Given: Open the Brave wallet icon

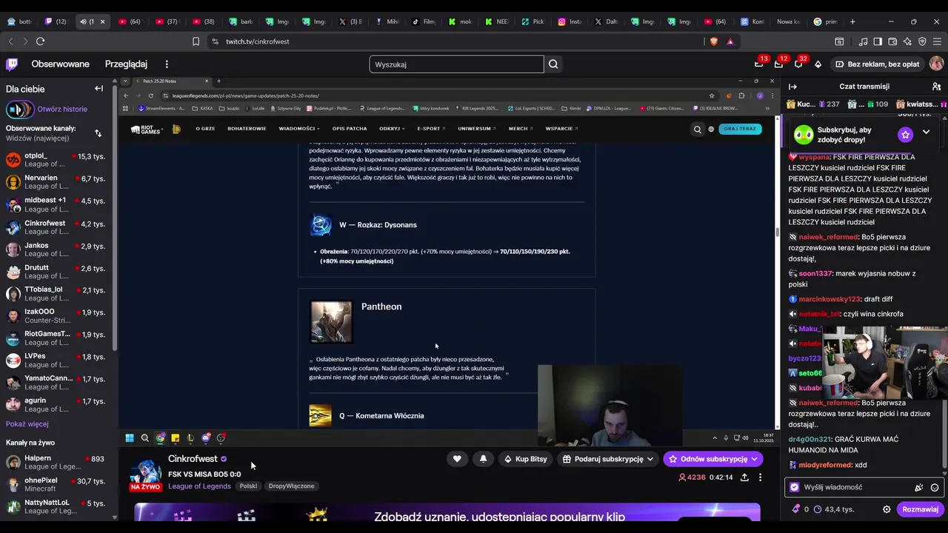Looking at the screenshot, I should [892, 41].
